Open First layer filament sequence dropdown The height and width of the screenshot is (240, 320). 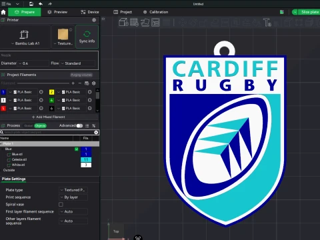point(73,212)
